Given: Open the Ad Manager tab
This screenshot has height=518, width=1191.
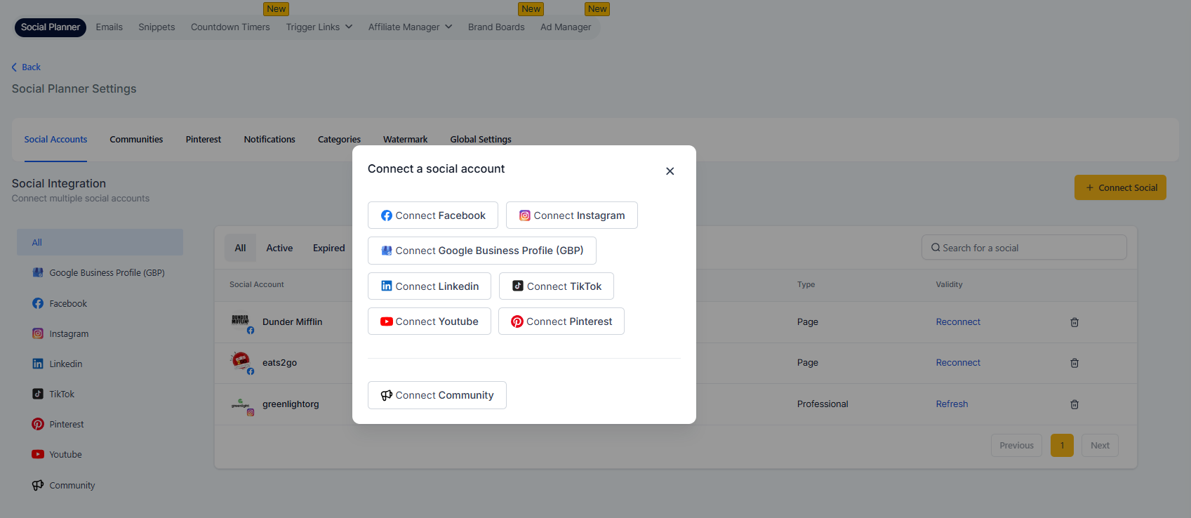Looking at the screenshot, I should coord(566,27).
